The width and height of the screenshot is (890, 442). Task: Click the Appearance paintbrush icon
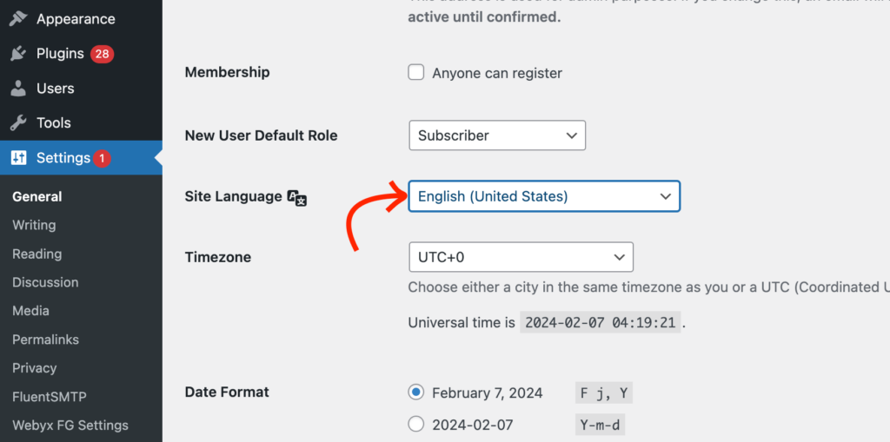pyautogui.click(x=19, y=19)
